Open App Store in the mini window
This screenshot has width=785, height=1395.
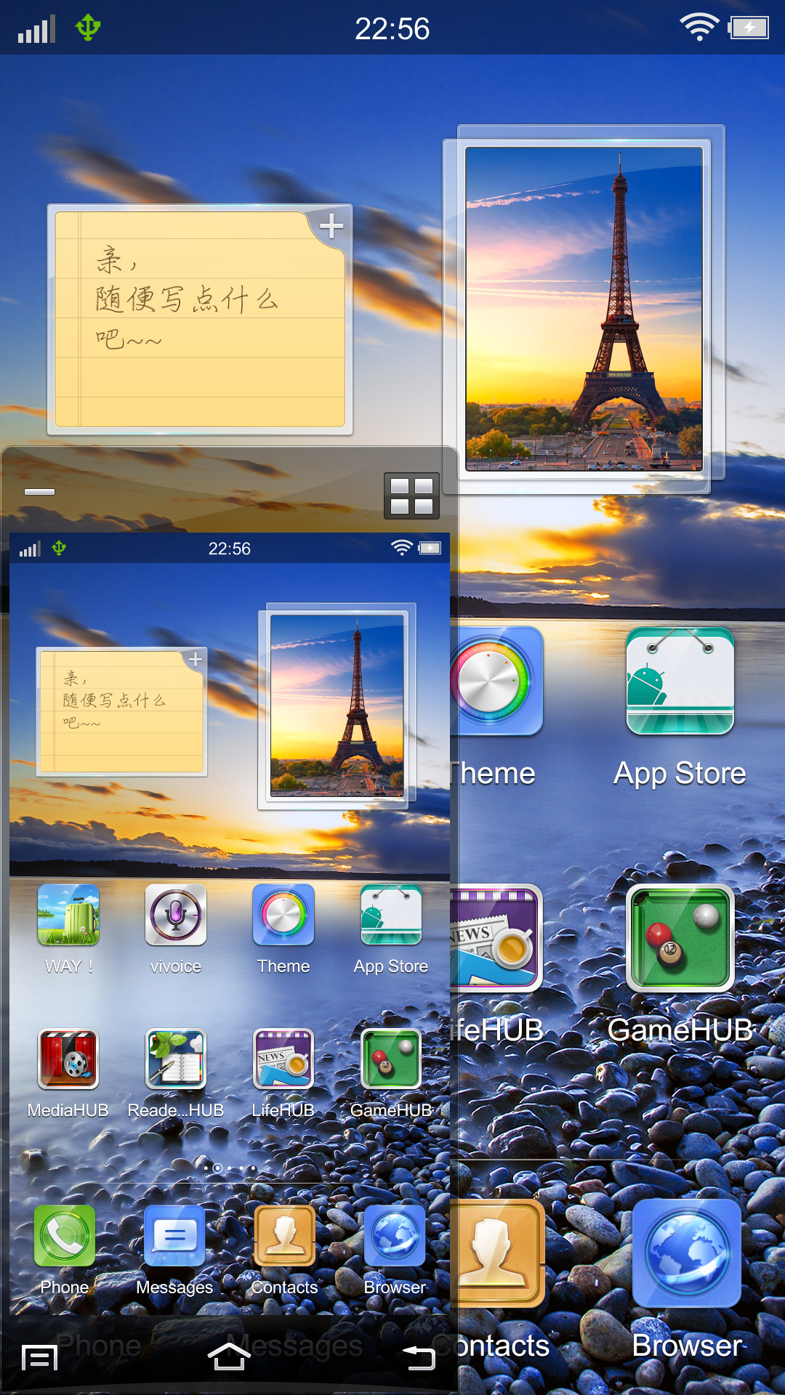391,915
